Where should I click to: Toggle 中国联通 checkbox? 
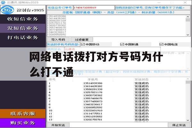tap(122, 44)
